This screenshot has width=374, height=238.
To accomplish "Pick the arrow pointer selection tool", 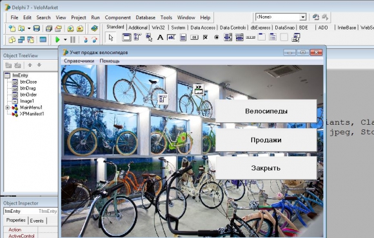I will [x=111, y=37].
